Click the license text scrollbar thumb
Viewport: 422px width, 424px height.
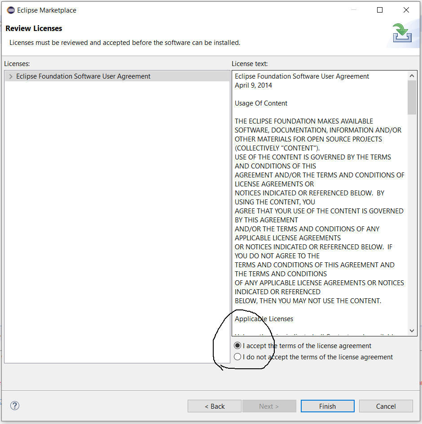coord(412,97)
